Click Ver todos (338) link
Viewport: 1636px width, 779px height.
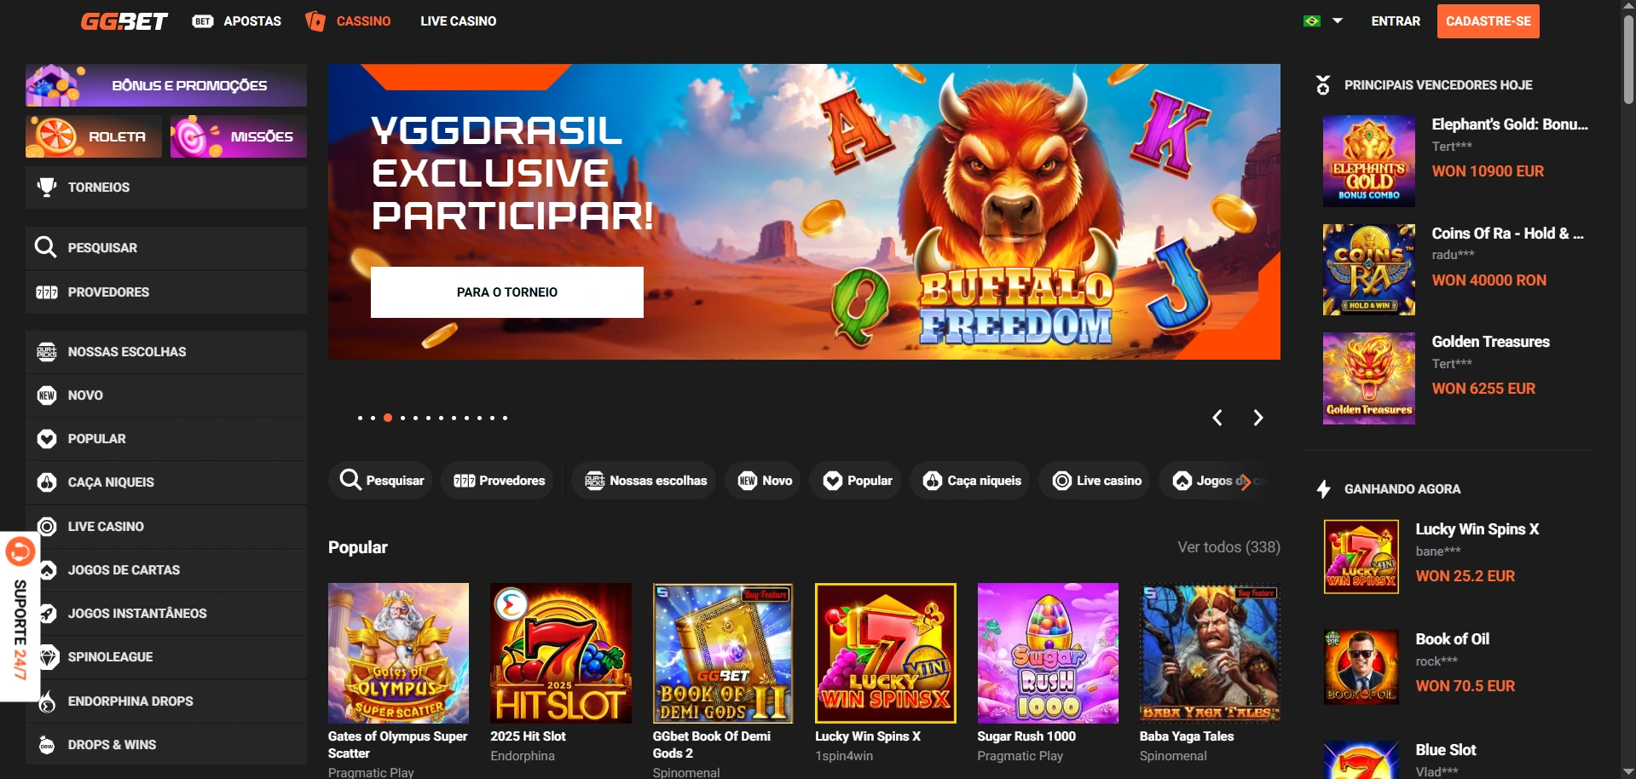click(1228, 547)
